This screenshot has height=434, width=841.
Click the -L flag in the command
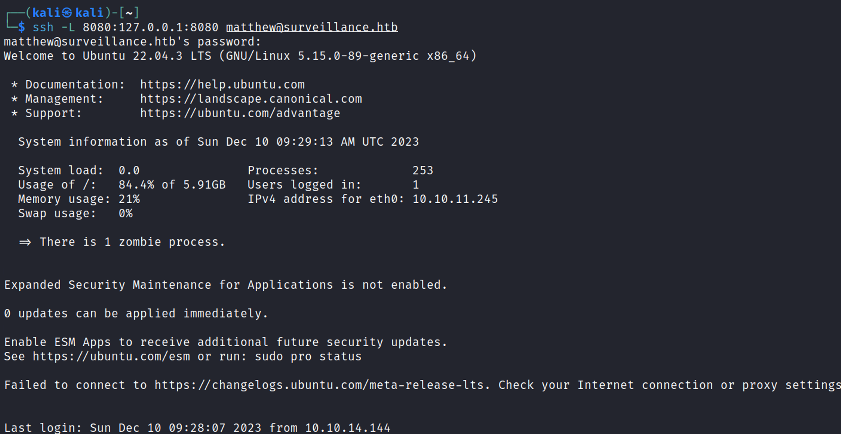point(68,27)
